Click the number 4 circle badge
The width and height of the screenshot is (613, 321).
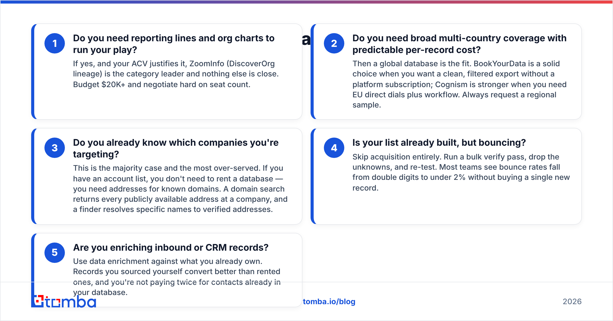(334, 148)
